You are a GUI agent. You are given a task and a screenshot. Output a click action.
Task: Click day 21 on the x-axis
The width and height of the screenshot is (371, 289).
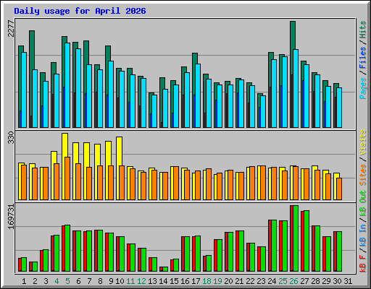click(239, 281)
